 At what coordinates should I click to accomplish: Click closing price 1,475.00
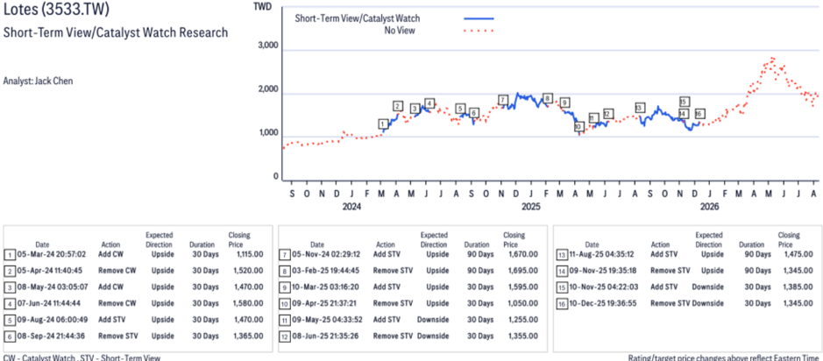798,255
